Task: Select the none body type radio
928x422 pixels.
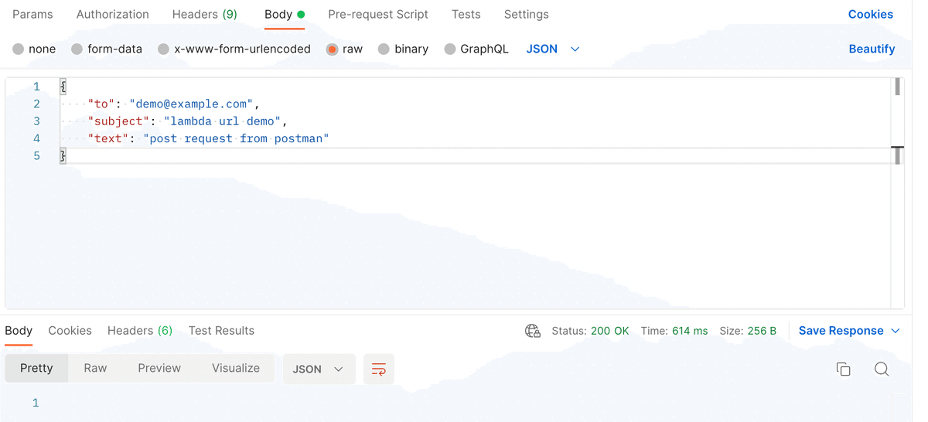Action: tap(19, 49)
